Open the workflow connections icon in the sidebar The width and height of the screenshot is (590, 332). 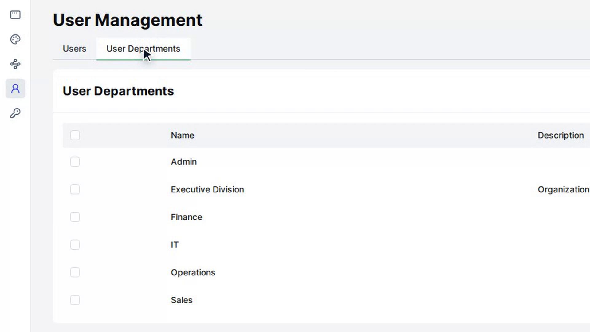pyautogui.click(x=15, y=64)
